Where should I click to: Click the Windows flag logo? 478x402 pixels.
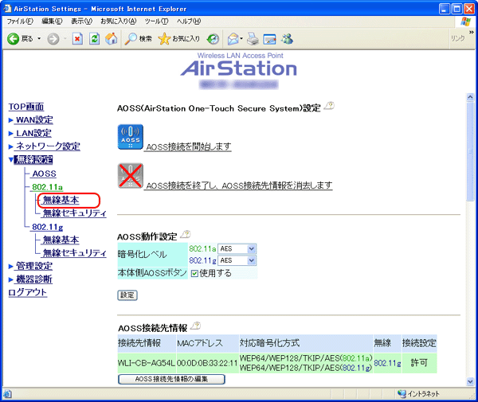click(465, 21)
